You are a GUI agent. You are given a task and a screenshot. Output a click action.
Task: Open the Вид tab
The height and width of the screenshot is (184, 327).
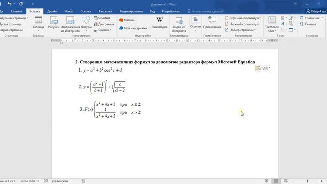152,11
